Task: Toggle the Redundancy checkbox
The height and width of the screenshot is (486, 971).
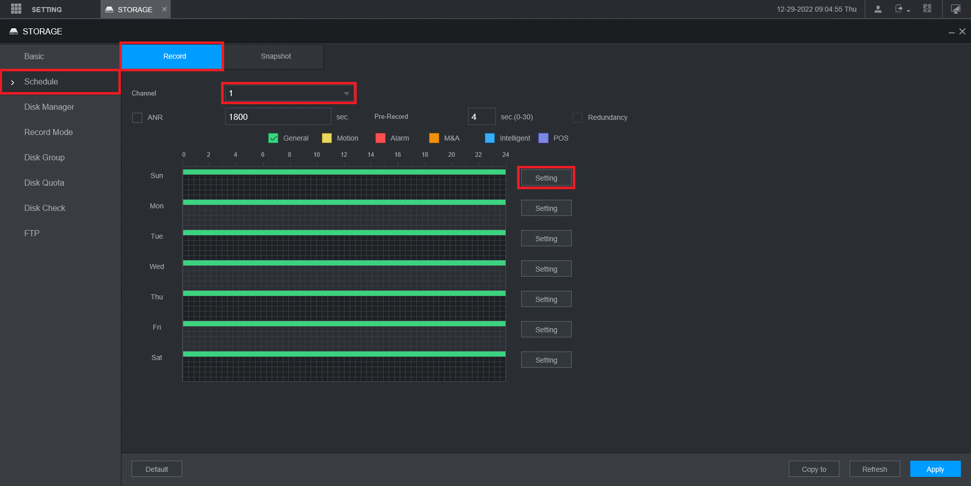Action: point(577,117)
